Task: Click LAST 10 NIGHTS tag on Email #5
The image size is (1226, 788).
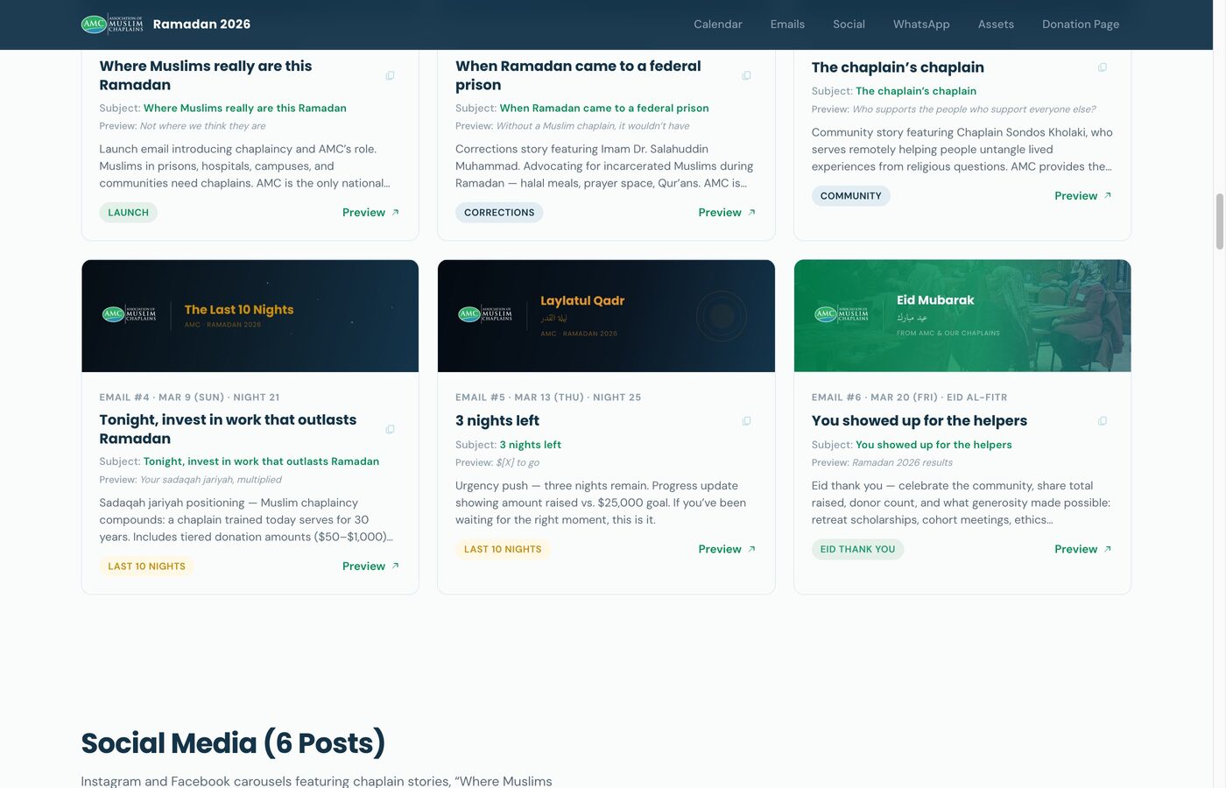Action: [x=503, y=550]
